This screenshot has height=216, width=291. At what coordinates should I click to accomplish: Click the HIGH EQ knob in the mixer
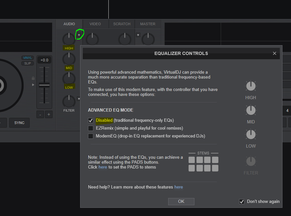(x=69, y=39)
